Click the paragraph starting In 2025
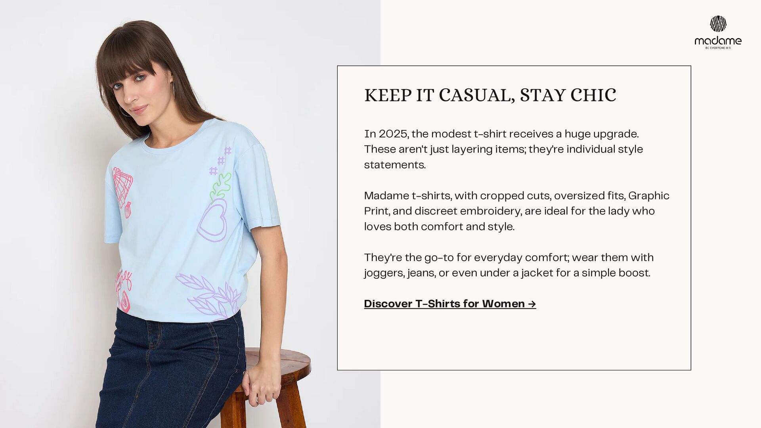761x428 pixels. (x=503, y=149)
